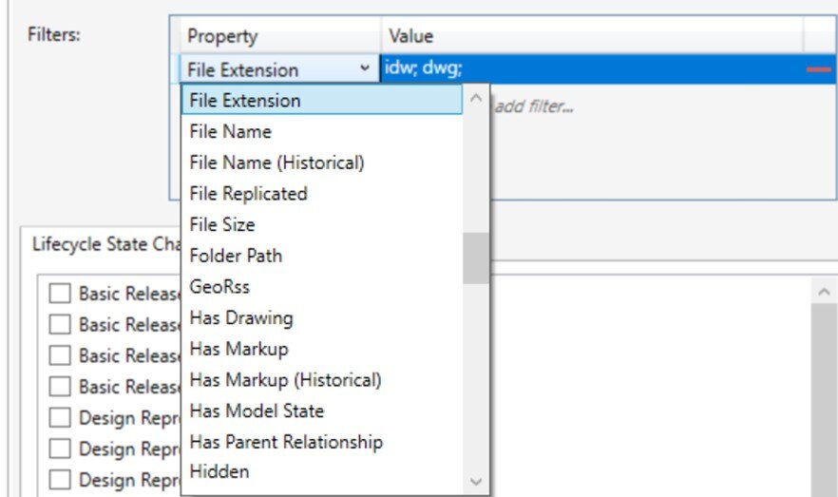The height and width of the screenshot is (497, 838).
Task: Choose Folder Path from the dropdown
Action: point(236,256)
